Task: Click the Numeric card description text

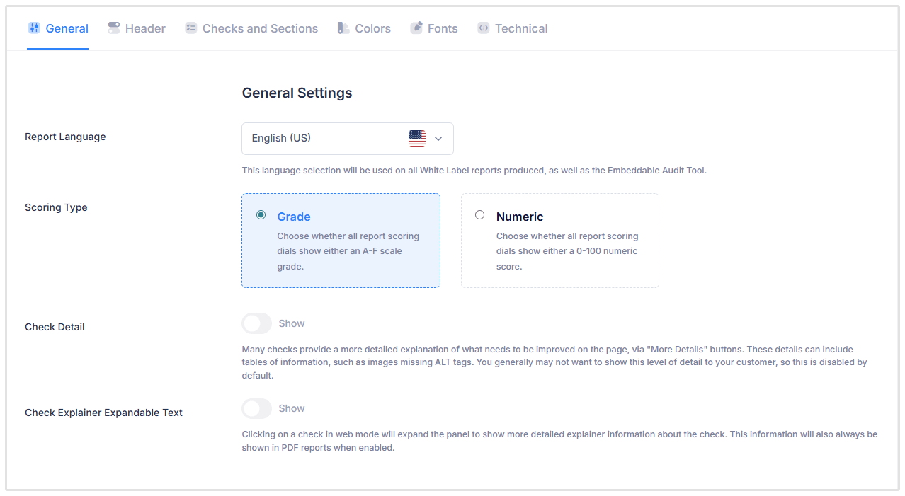Action: pyautogui.click(x=567, y=251)
